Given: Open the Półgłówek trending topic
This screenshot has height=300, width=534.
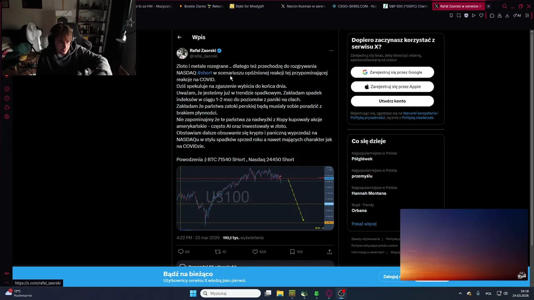Looking at the screenshot, I should [x=362, y=159].
